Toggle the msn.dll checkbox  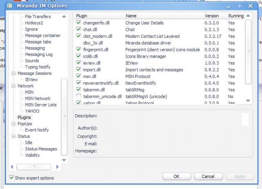(78, 76)
